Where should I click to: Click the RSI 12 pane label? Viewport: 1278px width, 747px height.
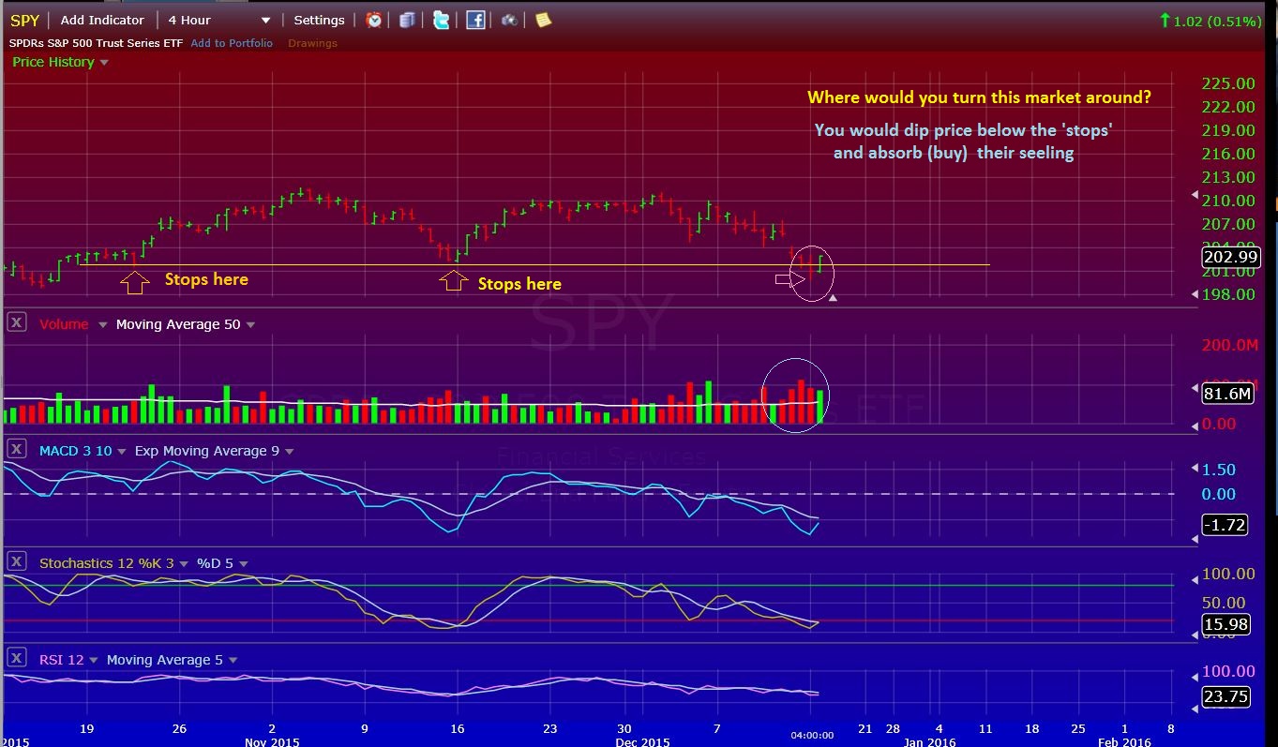click(61, 660)
